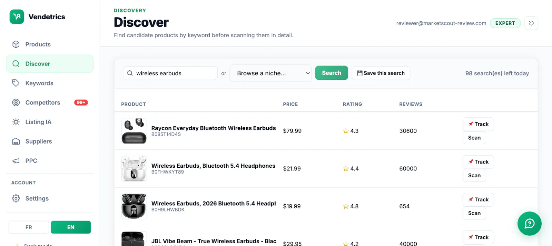Scan the B0FHWKYT89 product
Image resolution: width=552 pixels, height=246 pixels.
(474, 175)
